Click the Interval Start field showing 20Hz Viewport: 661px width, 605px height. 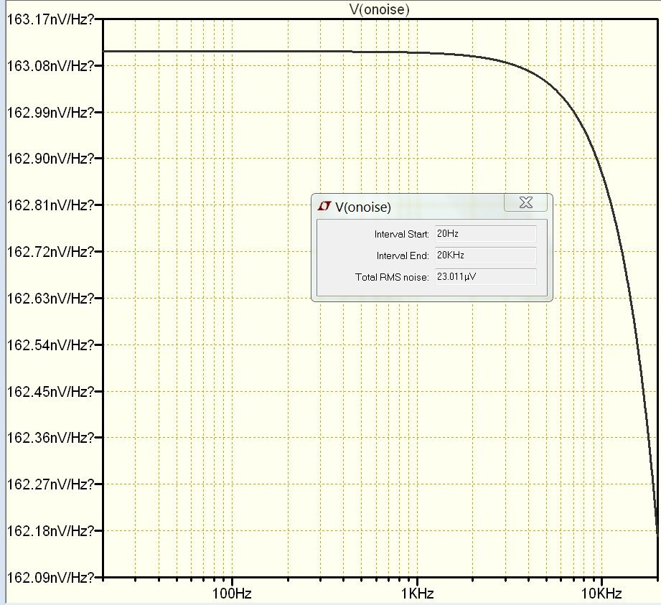coord(485,234)
